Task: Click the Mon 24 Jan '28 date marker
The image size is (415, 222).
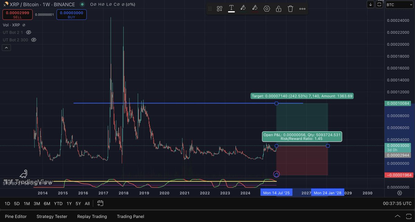Action: [x=328, y=193]
